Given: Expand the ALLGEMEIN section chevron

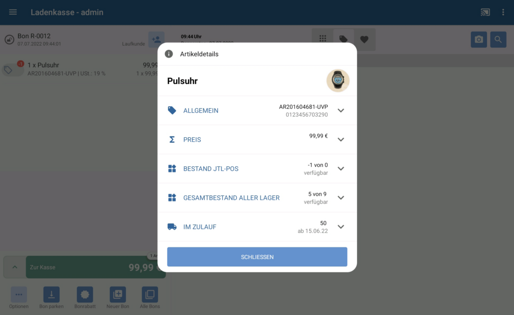Looking at the screenshot, I should coord(341,111).
